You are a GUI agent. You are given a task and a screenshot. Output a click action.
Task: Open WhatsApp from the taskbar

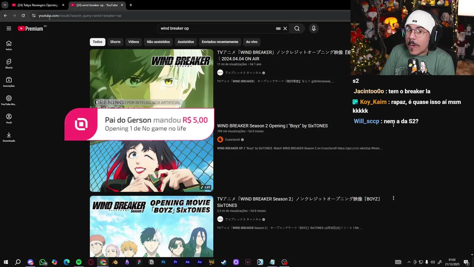pyautogui.click(x=43, y=262)
